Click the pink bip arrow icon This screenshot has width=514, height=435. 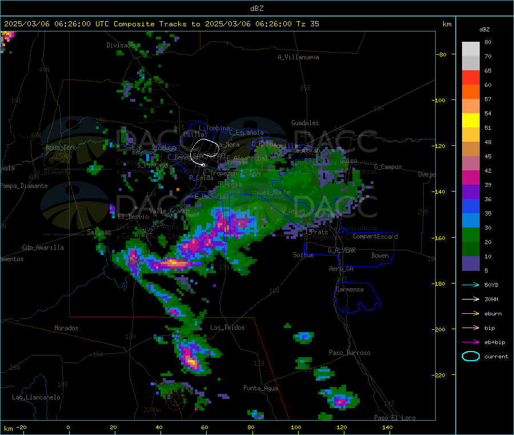coord(471,328)
